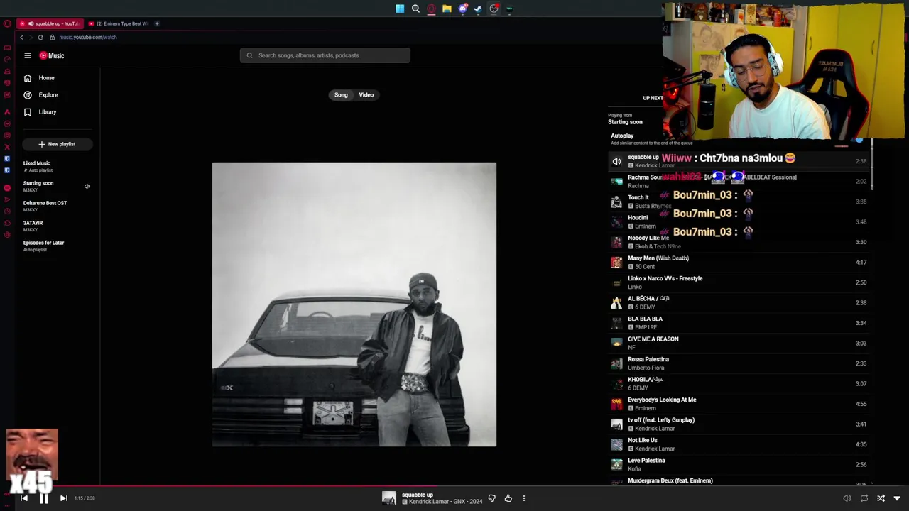The image size is (909, 511).
Task: Click the squabble up thumbnail in player bar
Action: tap(389, 498)
